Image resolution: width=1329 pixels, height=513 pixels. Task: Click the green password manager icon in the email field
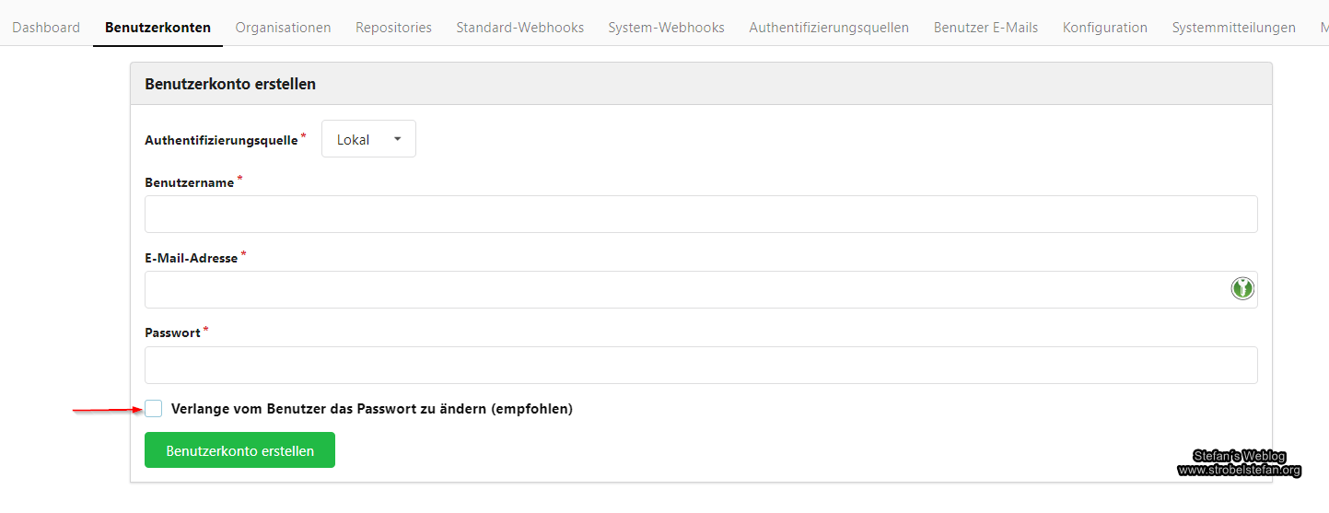[1242, 289]
